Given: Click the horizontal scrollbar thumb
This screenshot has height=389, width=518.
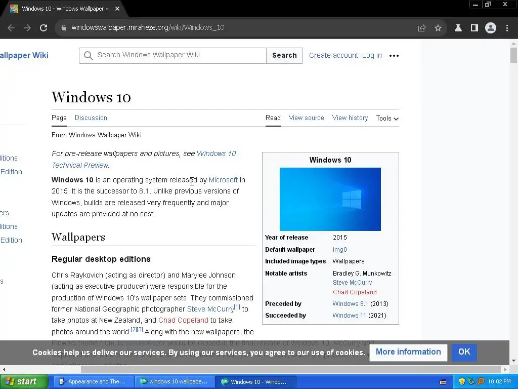Looking at the screenshot, I should (291, 369).
